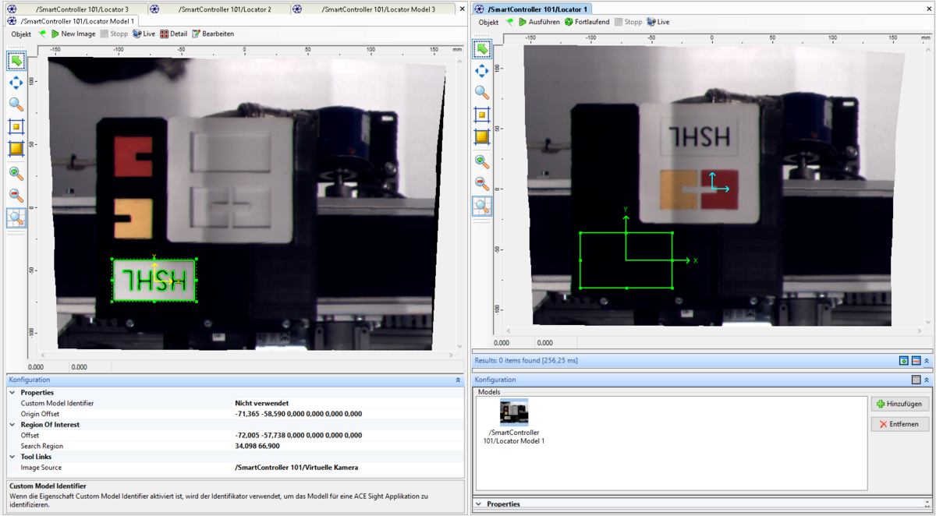Click the Hinzufügen button

[899, 404]
